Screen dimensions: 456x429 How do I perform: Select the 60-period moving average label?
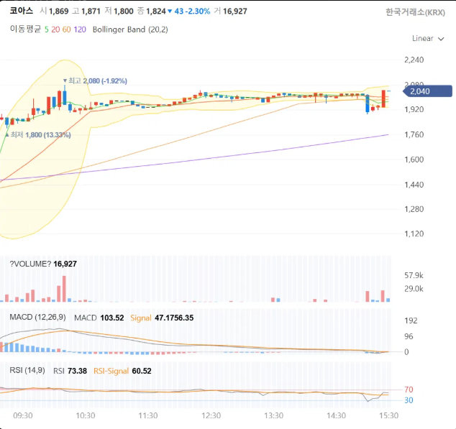click(x=67, y=29)
